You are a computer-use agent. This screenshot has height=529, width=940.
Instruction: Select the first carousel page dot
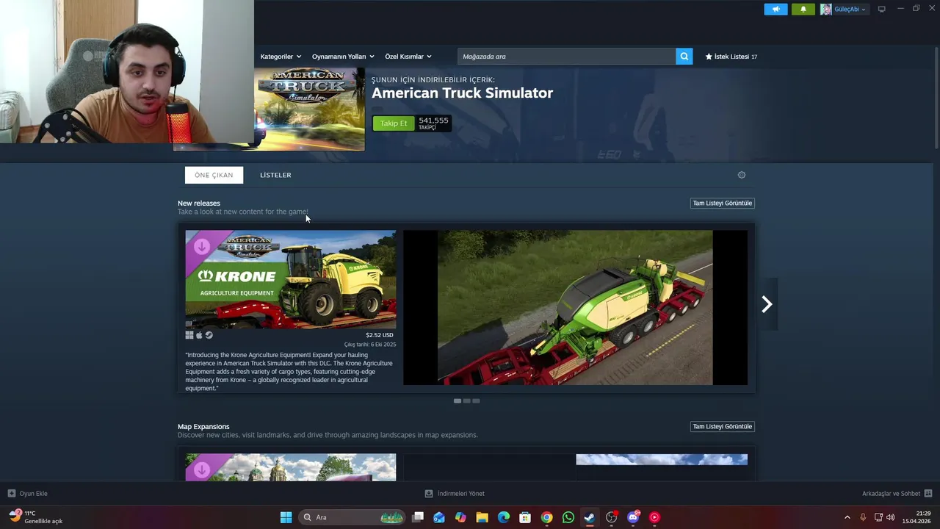458,401
